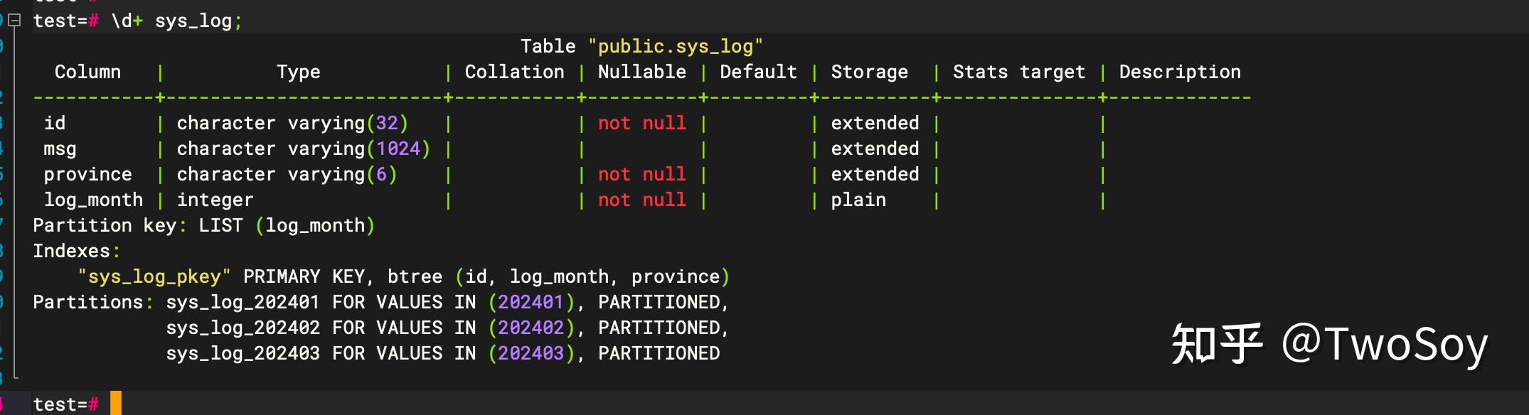Collapse the fold marker beside the \d+ command
This screenshot has width=1529, height=415.
click(x=14, y=21)
